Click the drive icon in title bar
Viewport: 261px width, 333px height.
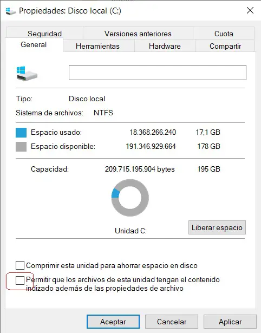[10, 11]
